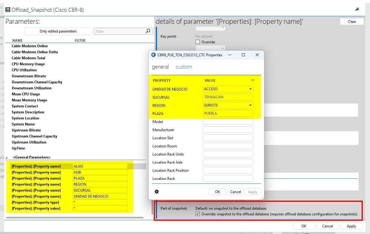Click the Clear button
Screen dimensions: 370x234
(x=352, y=22)
